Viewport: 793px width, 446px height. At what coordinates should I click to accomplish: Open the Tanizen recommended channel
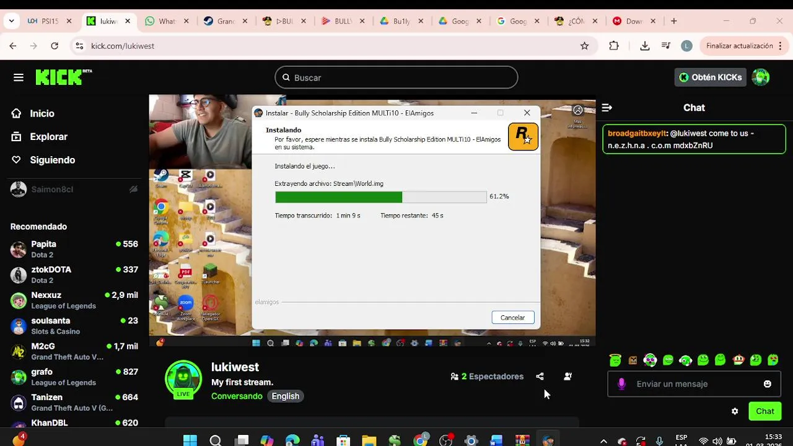(x=74, y=402)
